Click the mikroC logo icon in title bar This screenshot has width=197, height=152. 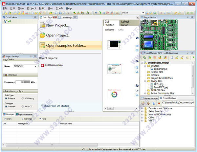coord(4,4)
